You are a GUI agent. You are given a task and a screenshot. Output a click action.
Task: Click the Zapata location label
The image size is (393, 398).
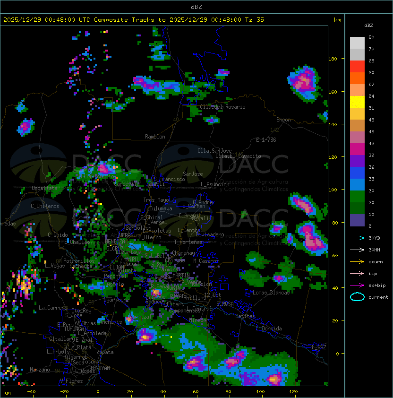coord(105,352)
